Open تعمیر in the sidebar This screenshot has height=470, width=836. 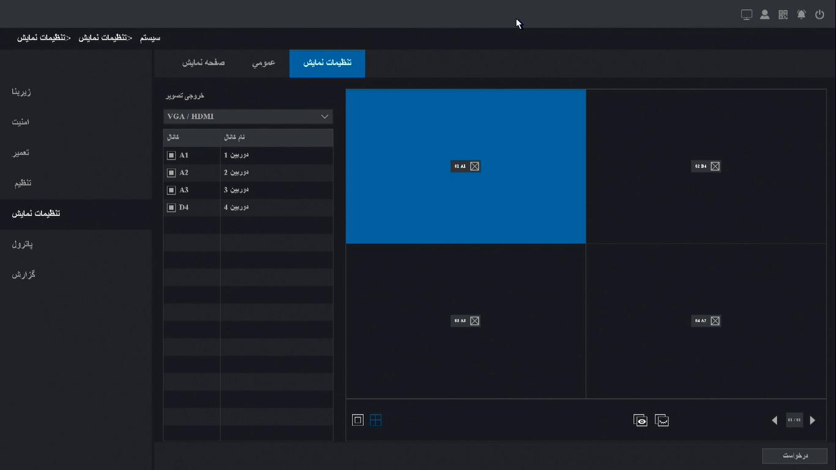[76, 152]
